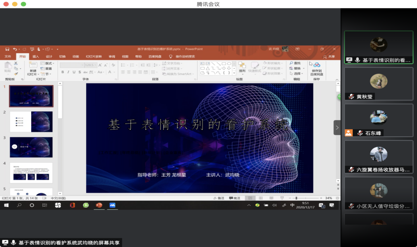Open the Select (选择) dropdown
The width and height of the screenshot is (417, 247).
click(296, 73)
